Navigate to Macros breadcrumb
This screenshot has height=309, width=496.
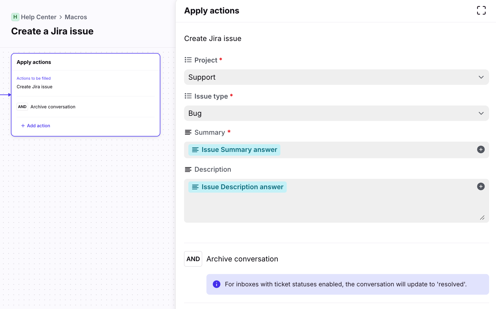[x=76, y=17]
